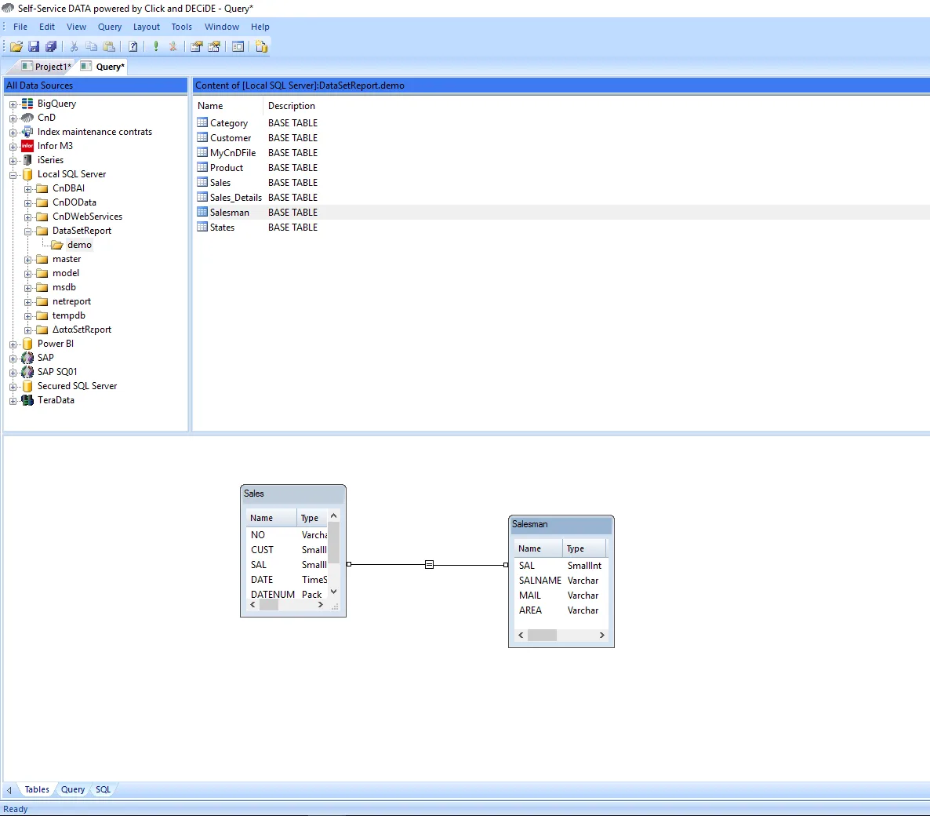Screen dimensions: 930x816
Task: Click Type column header in Salesman table
Action: pyautogui.click(x=584, y=548)
